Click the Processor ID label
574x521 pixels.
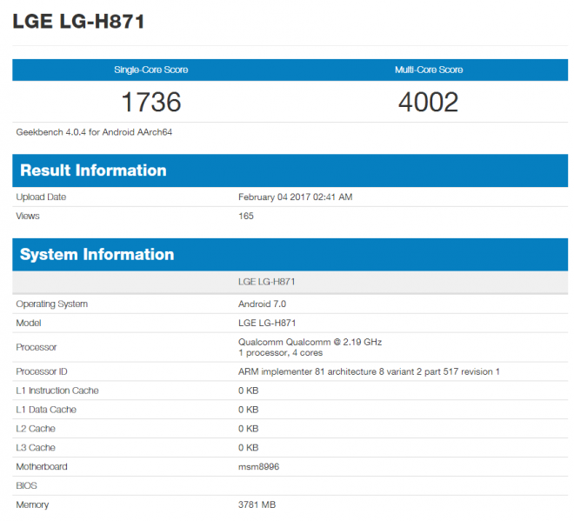(x=42, y=371)
